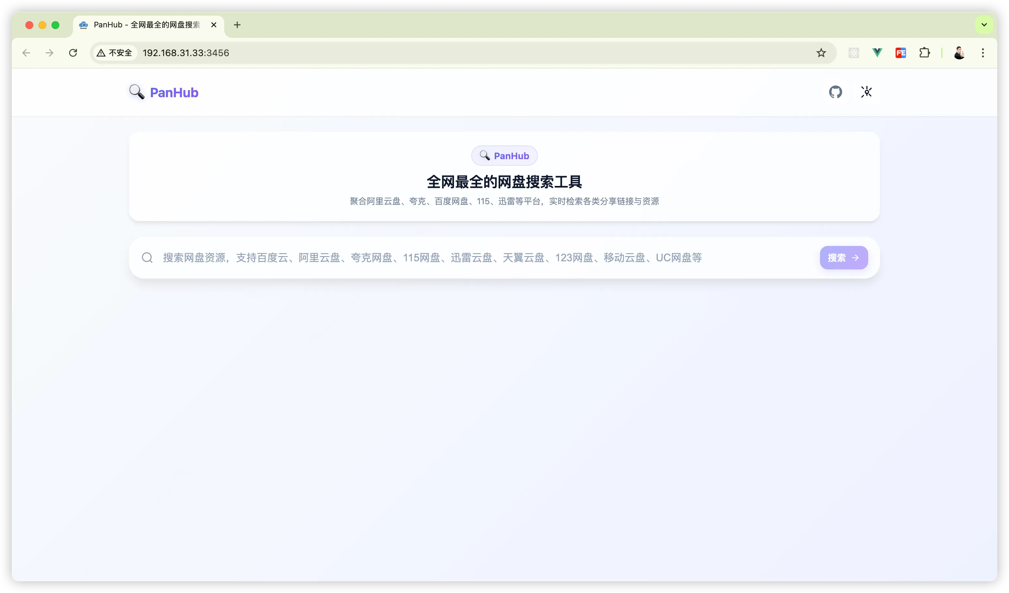Click the 不安全 site security warning
1009x593 pixels.
115,53
